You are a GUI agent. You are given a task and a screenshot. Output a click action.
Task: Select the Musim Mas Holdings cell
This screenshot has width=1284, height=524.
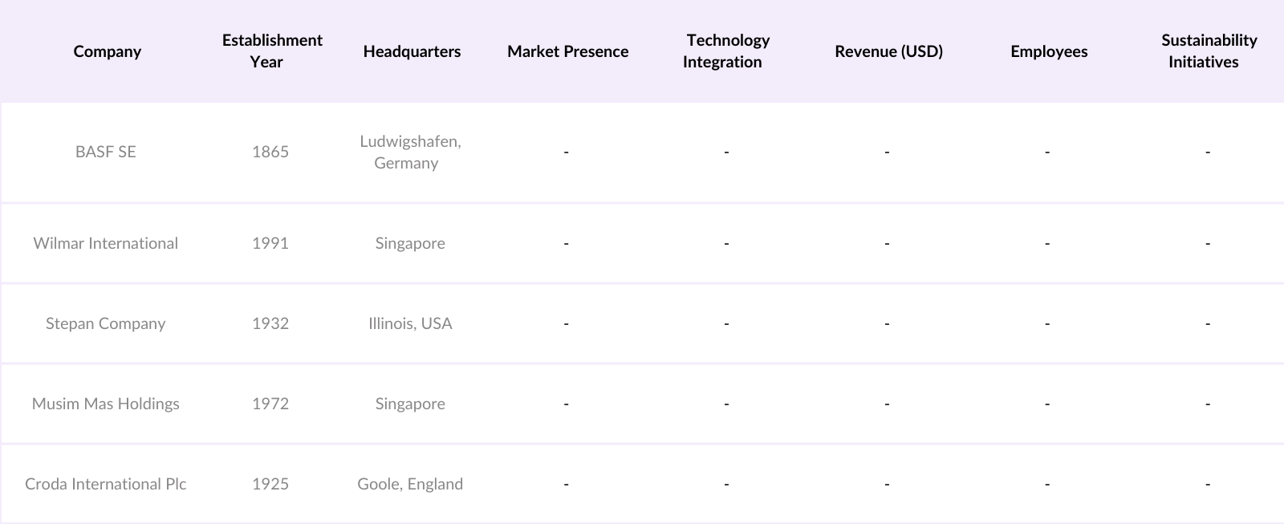(106, 404)
